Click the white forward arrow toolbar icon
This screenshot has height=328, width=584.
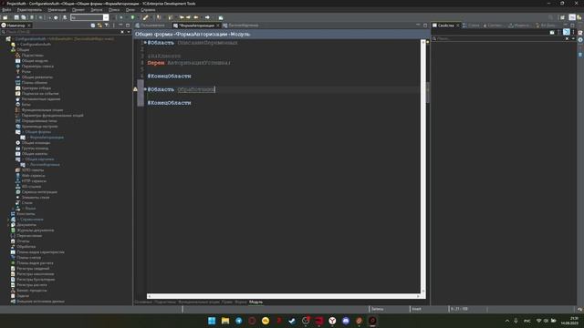point(207,17)
